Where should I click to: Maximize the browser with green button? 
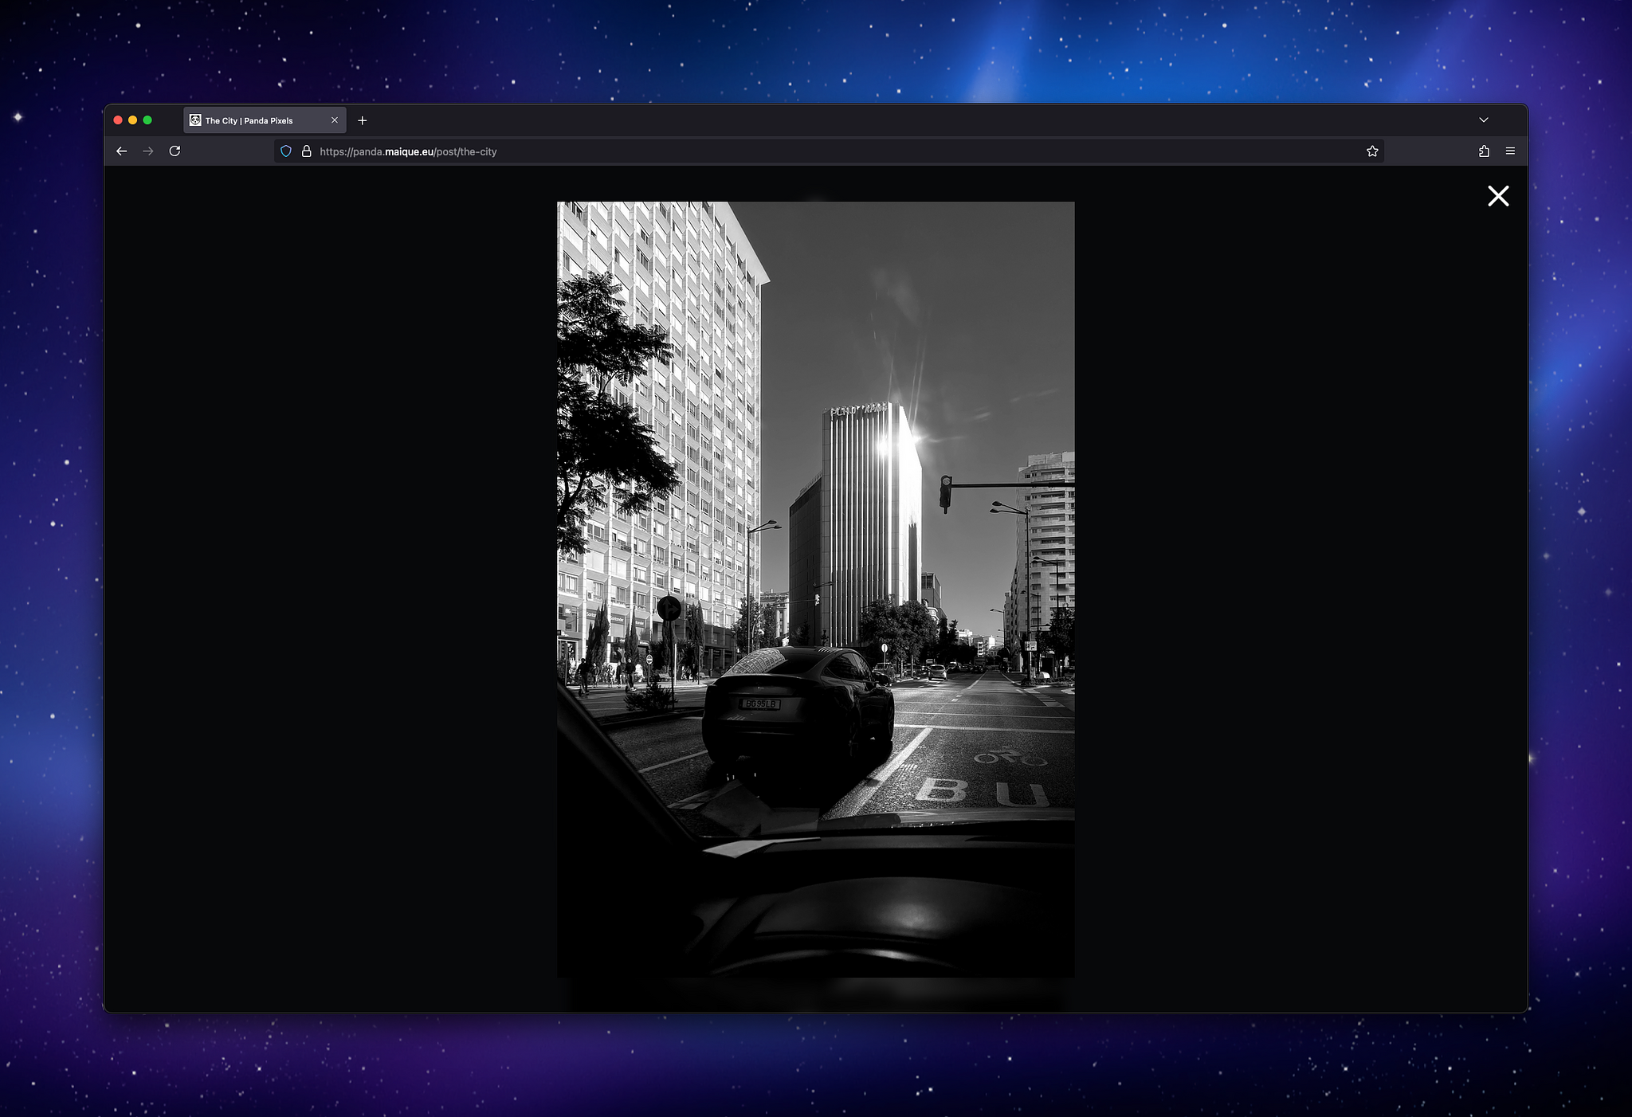click(x=147, y=120)
